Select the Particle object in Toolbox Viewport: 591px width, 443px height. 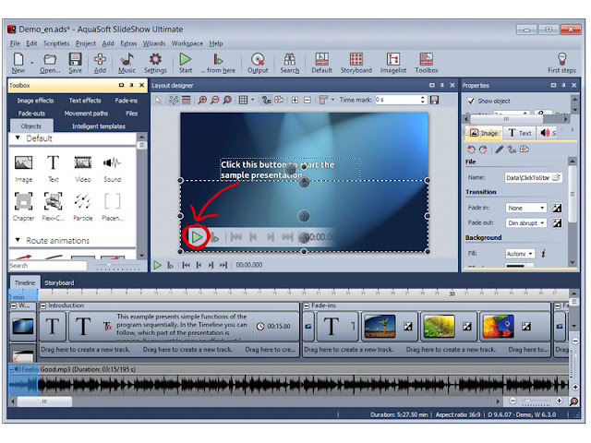pos(82,207)
